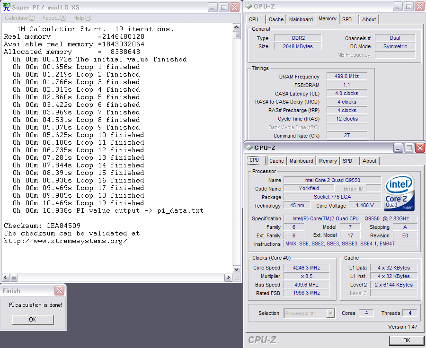This screenshot has width=426, height=348.
Task: Click the Cycle Time value 12 clocks
Action: click(346, 119)
